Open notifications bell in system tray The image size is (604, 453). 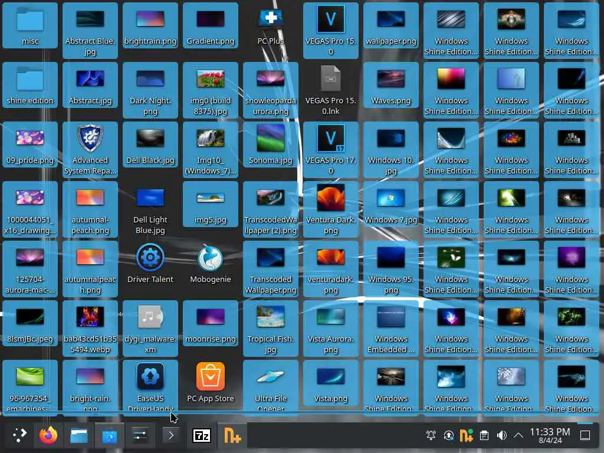tap(431, 436)
